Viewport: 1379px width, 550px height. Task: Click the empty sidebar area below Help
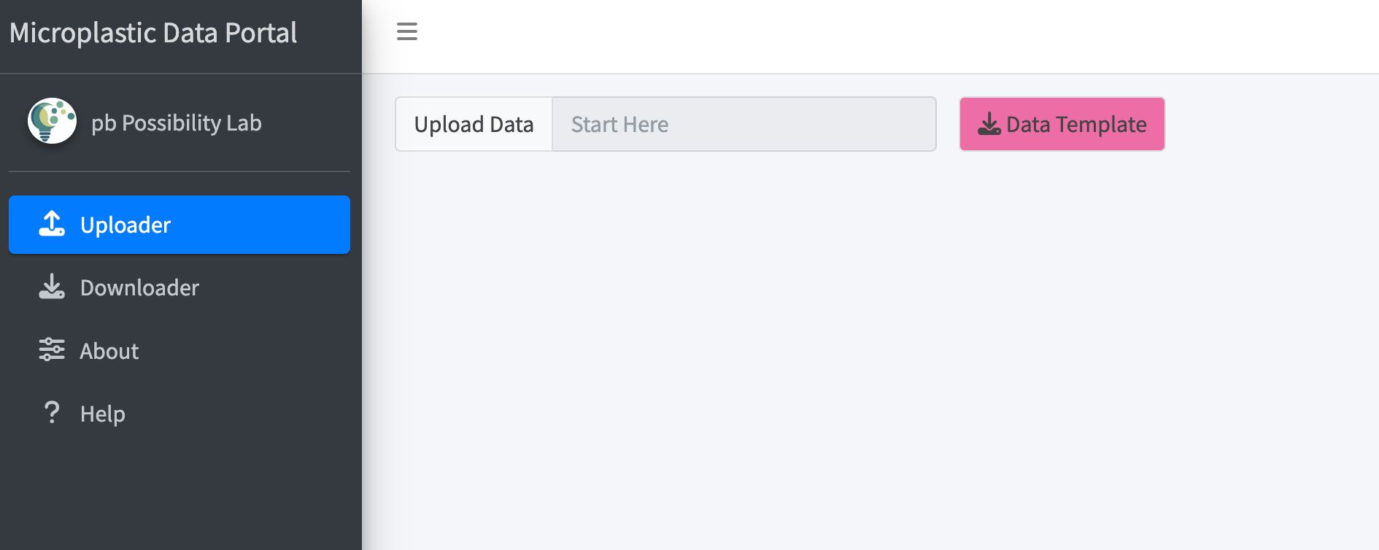(179, 496)
